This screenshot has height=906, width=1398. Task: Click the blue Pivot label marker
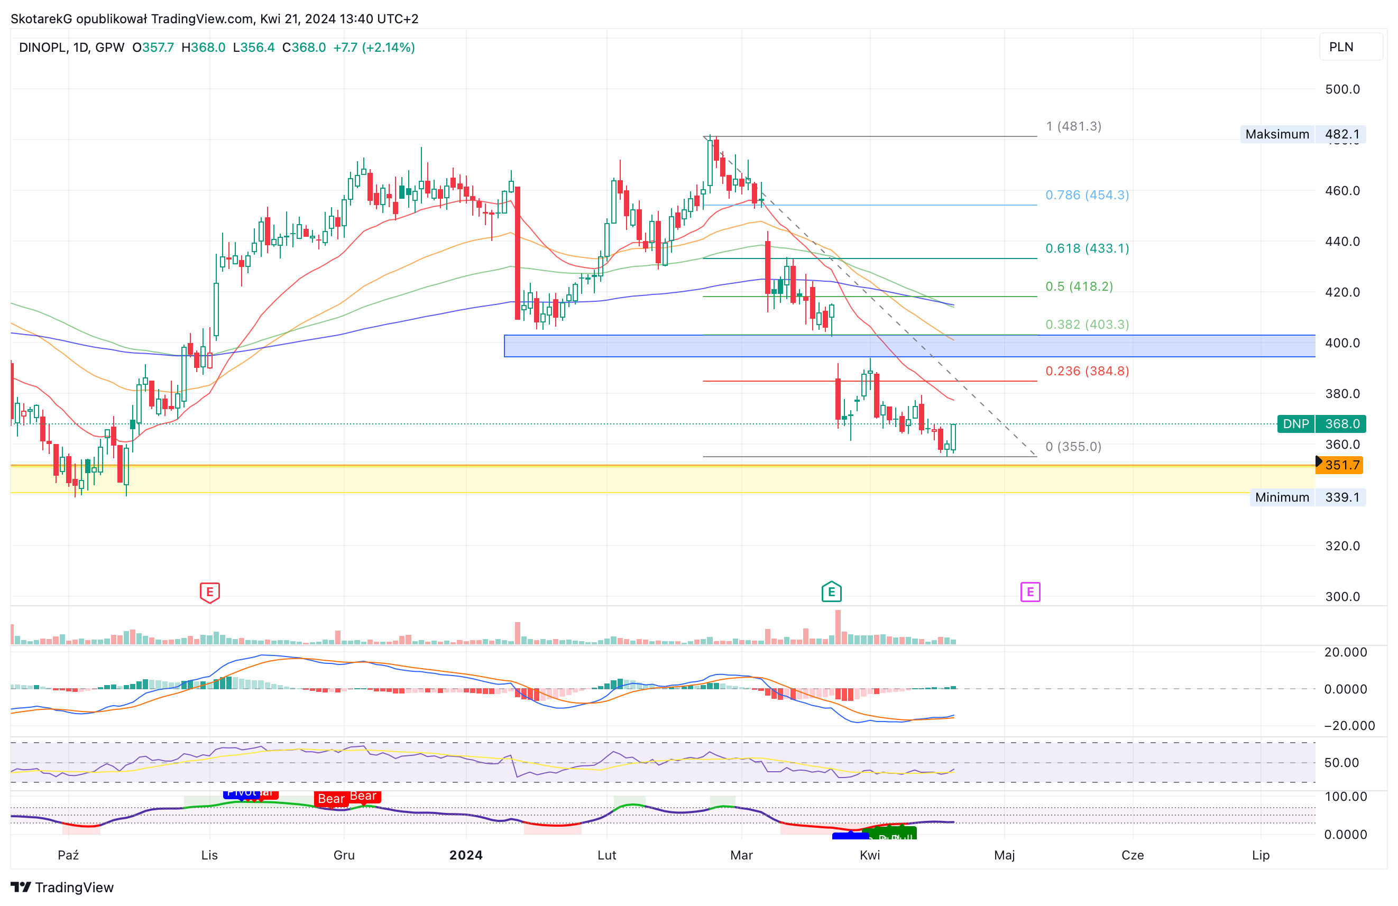(x=242, y=794)
